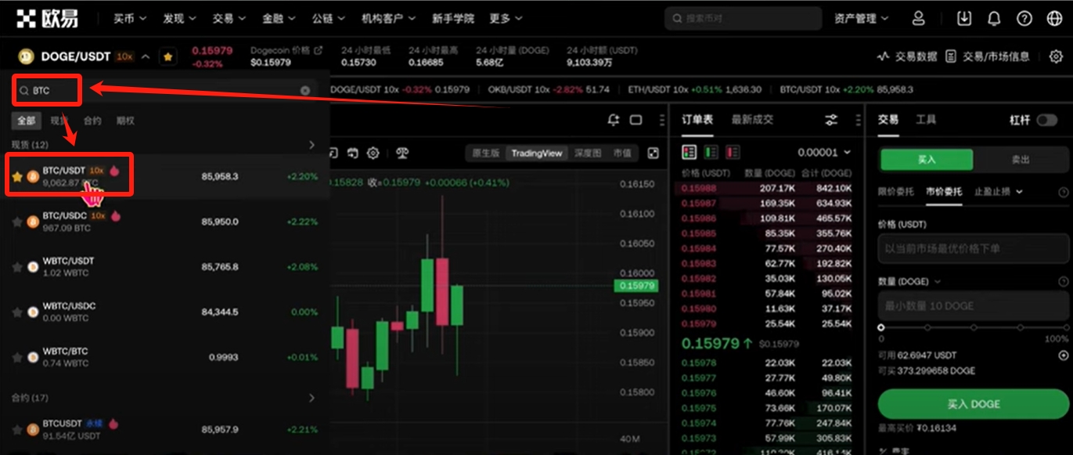Image resolution: width=1073 pixels, height=455 pixels.
Task: Toggle favorite star on WBTC/BTC row
Action: click(x=16, y=357)
